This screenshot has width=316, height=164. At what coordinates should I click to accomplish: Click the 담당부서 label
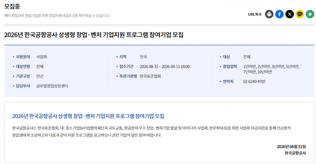tap(23, 86)
